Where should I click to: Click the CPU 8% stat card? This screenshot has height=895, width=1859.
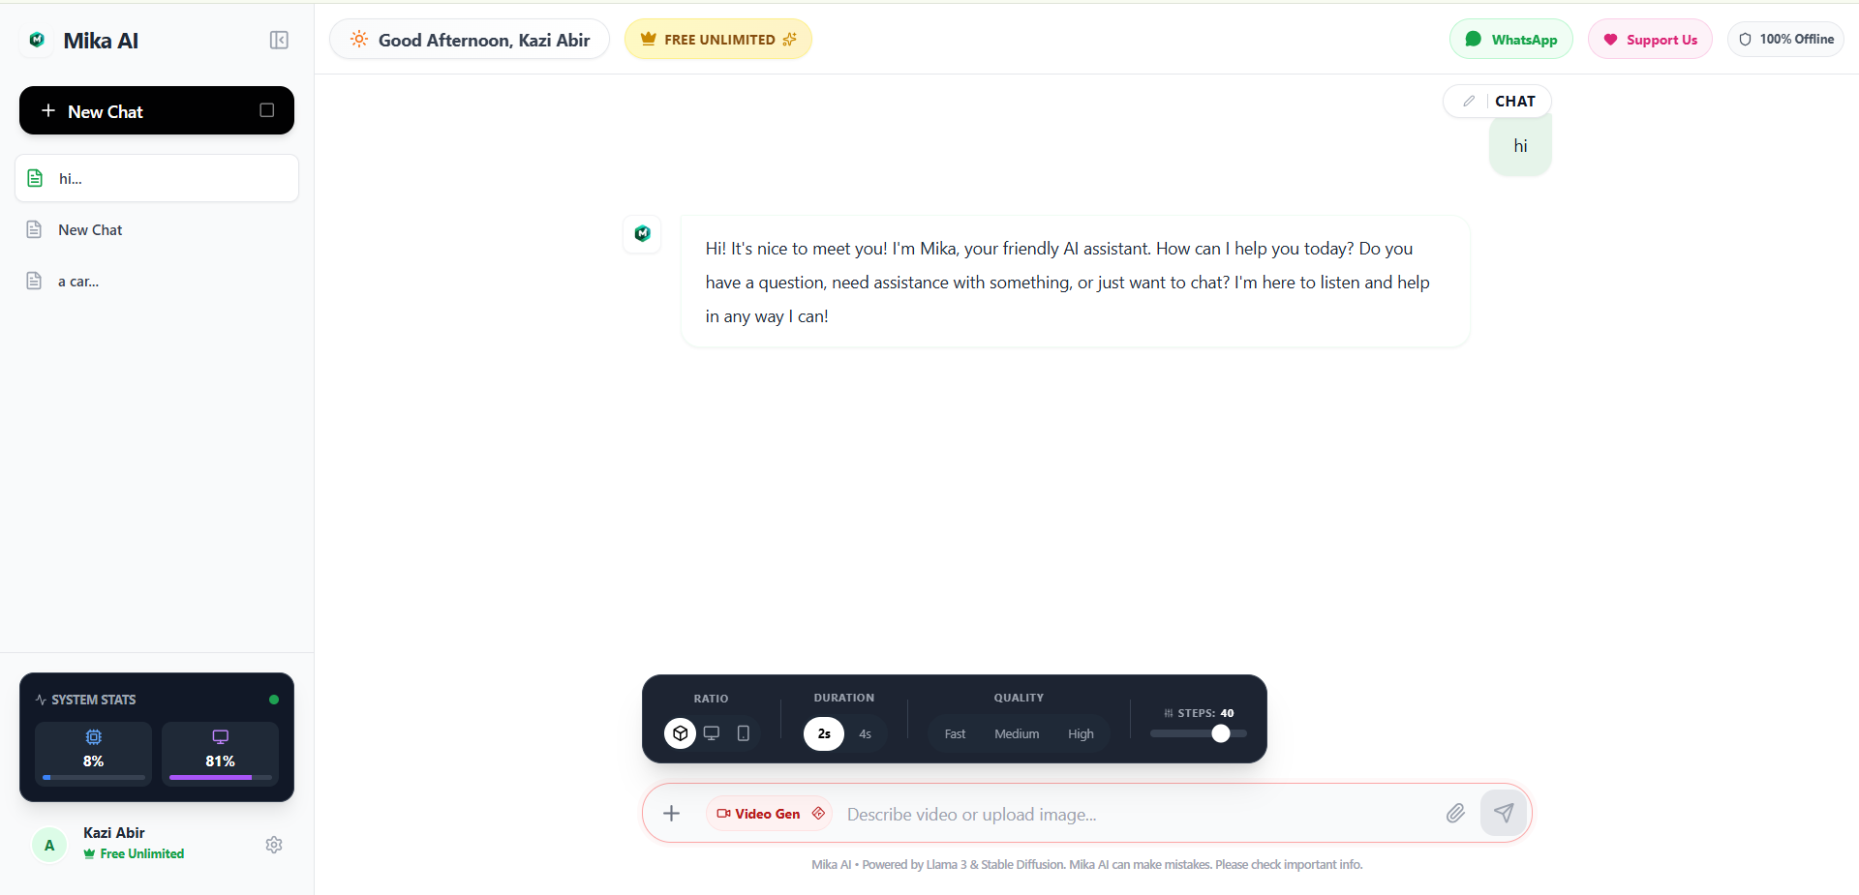(93, 754)
